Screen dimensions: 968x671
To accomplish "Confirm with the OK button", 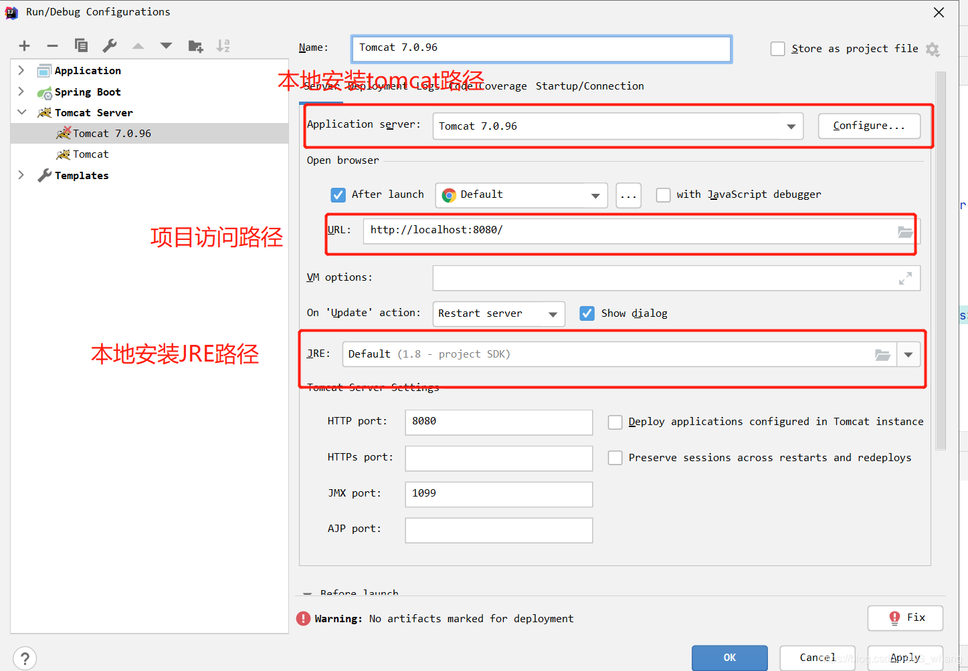I will 729,658.
